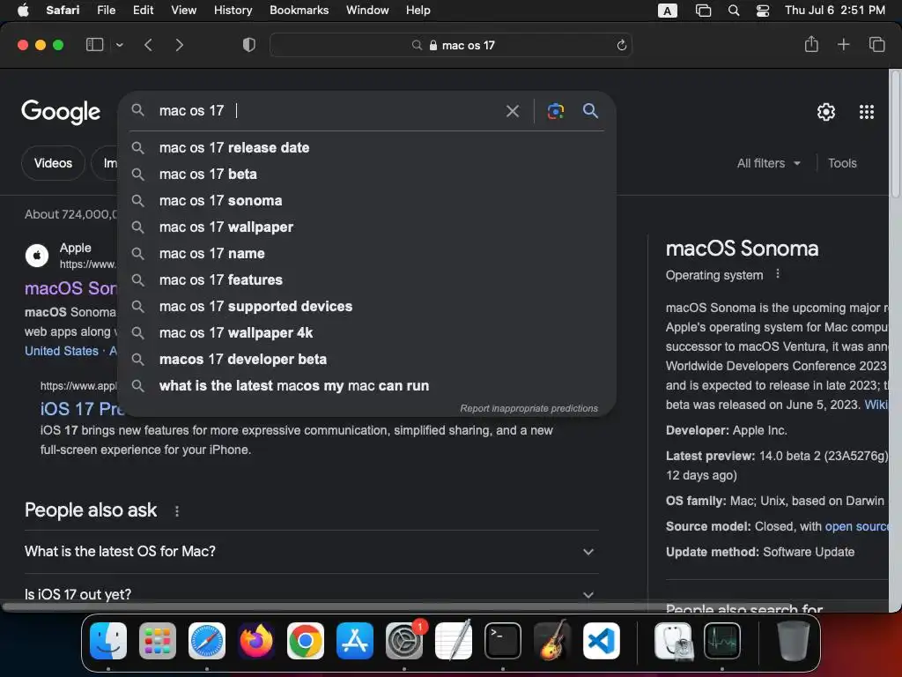Expand "What is the latest OS for Mac?"
The image size is (902, 677).
tap(311, 552)
